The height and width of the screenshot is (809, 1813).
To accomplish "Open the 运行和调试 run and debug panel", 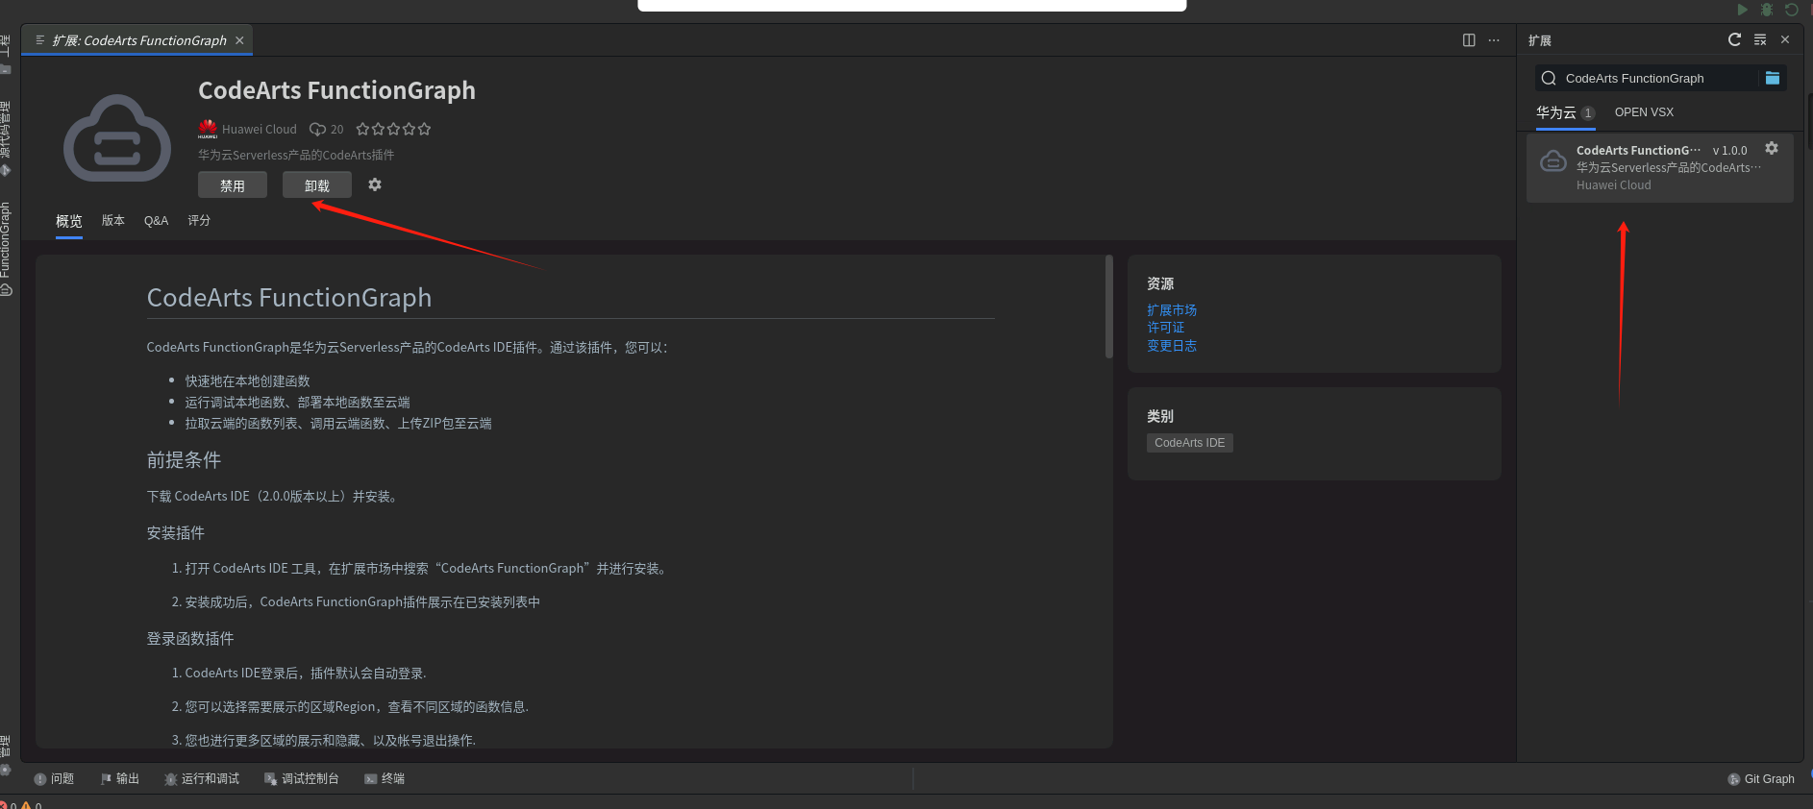I will pos(202,779).
